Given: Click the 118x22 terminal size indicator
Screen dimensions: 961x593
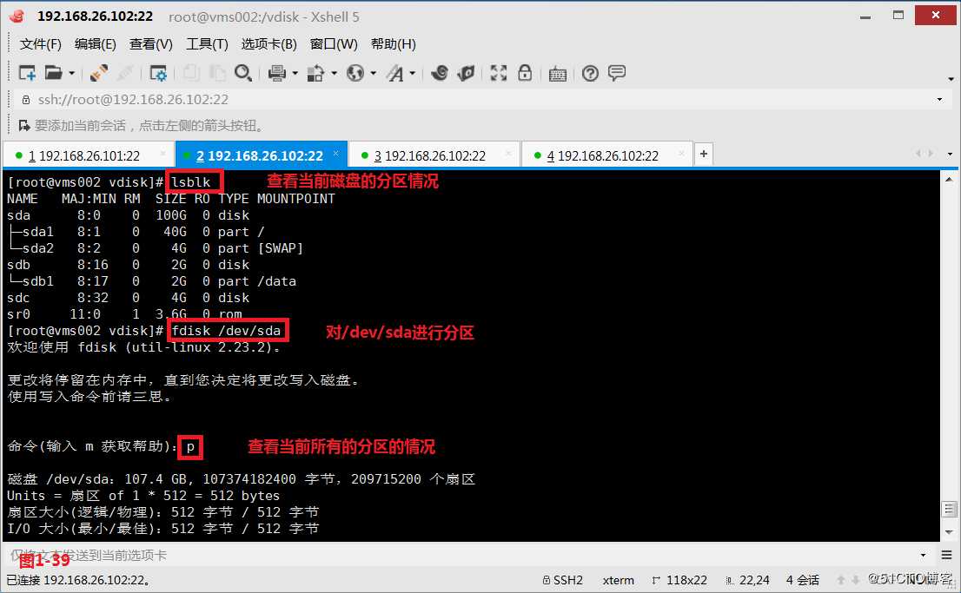Looking at the screenshot, I should pos(679,579).
